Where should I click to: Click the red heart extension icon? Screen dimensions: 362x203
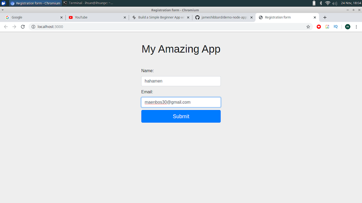[319, 27]
